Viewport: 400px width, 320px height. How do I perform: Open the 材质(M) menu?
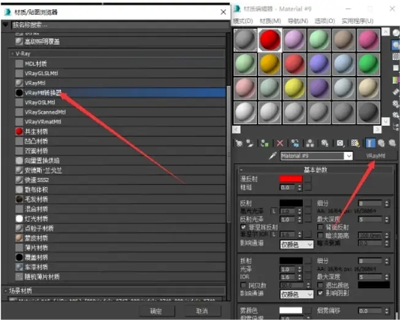(270, 21)
